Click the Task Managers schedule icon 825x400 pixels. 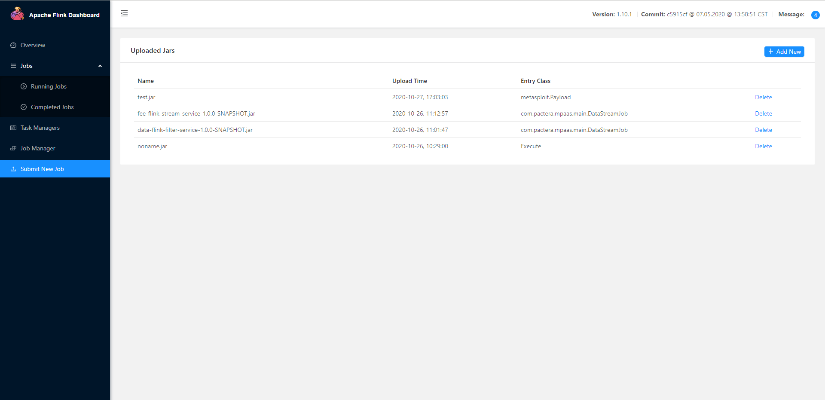tap(13, 128)
